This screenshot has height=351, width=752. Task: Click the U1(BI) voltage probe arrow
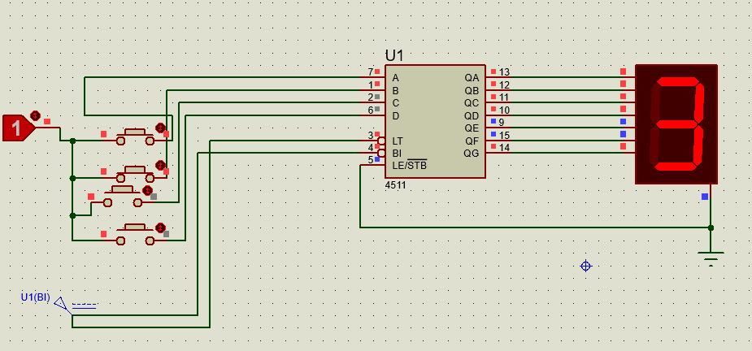(x=61, y=305)
